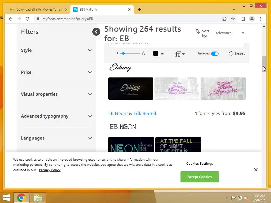Show hidden system tray icons

227,198
